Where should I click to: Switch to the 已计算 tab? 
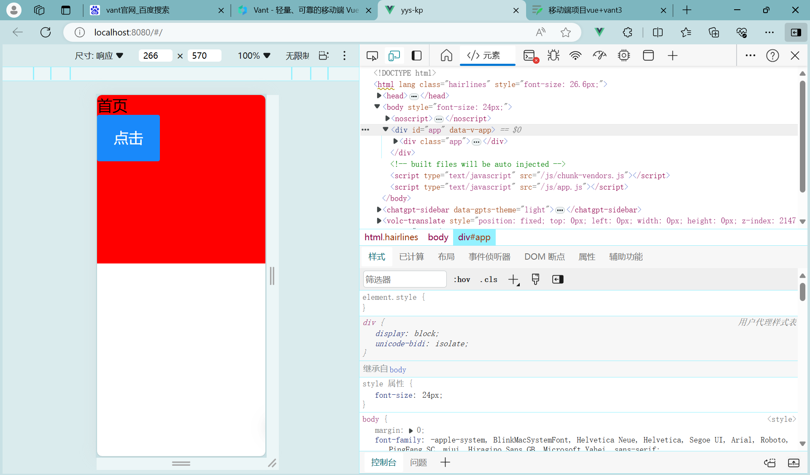pos(411,256)
